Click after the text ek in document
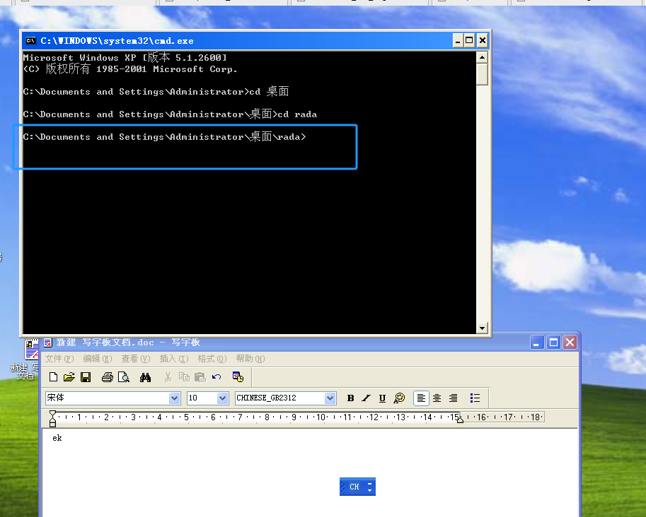This screenshot has height=517, width=646. [x=63, y=438]
